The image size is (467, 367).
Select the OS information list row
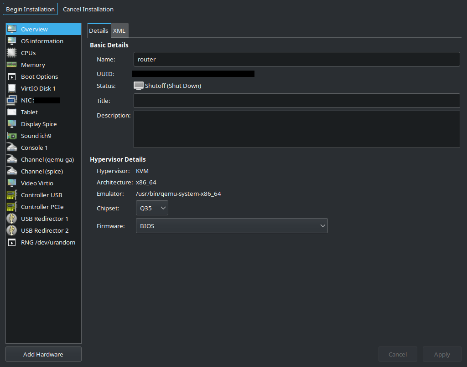click(x=43, y=41)
